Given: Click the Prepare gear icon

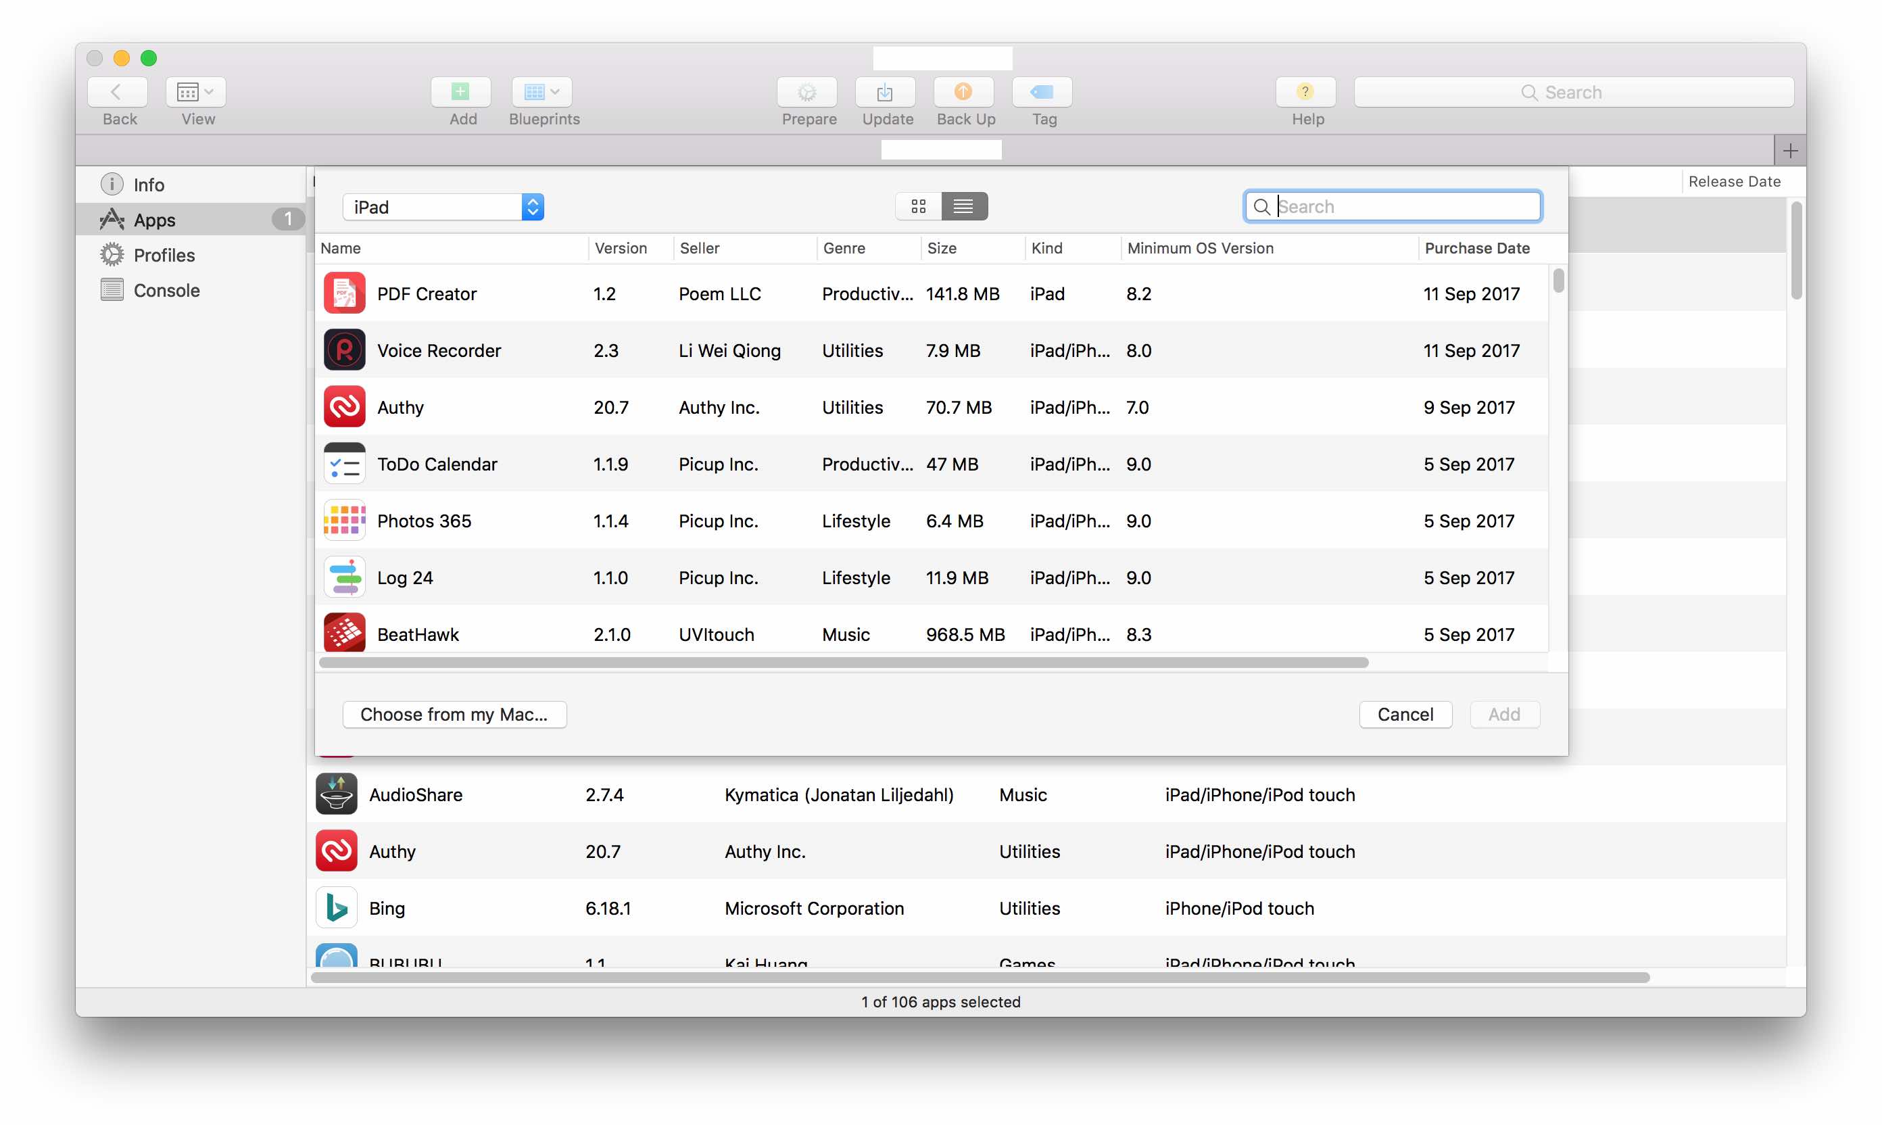Looking at the screenshot, I should click(806, 93).
